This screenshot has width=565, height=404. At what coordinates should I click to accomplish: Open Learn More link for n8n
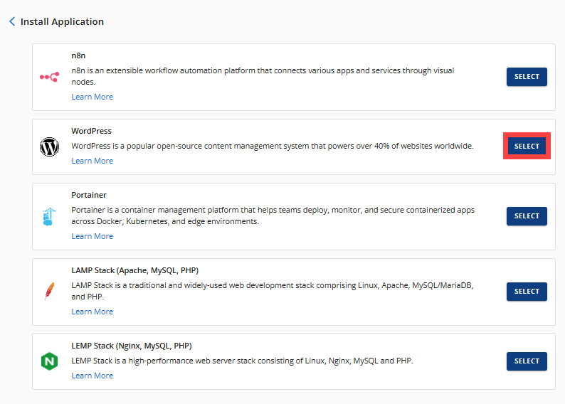tap(93, 97)
